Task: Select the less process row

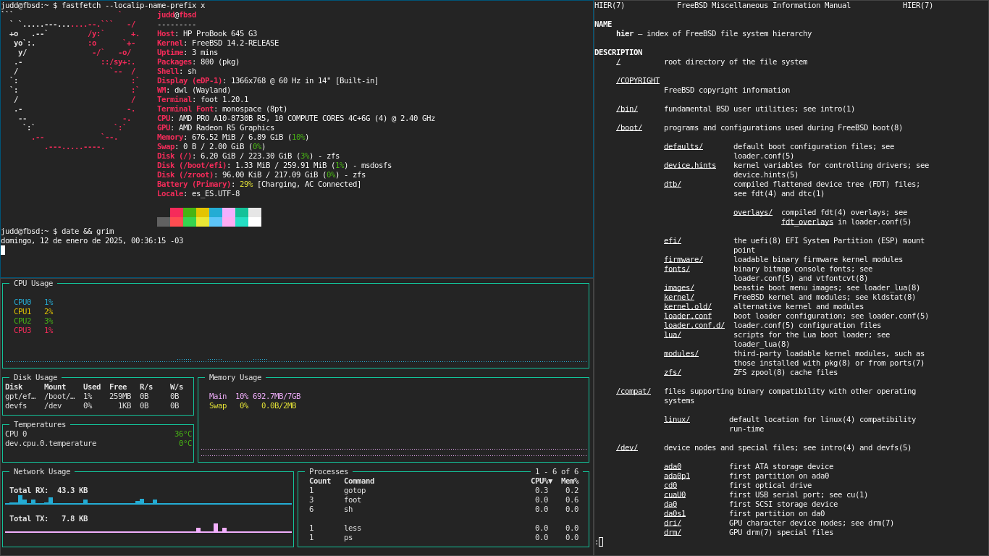Action: click(444, 528)
